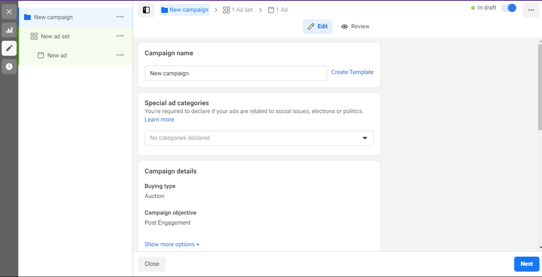Click the X icon in left rail
Screen dimensions: 542x277
(9, 12)
